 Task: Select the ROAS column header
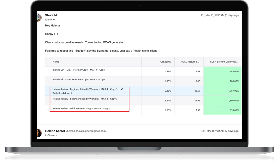[x=190, y=62]
